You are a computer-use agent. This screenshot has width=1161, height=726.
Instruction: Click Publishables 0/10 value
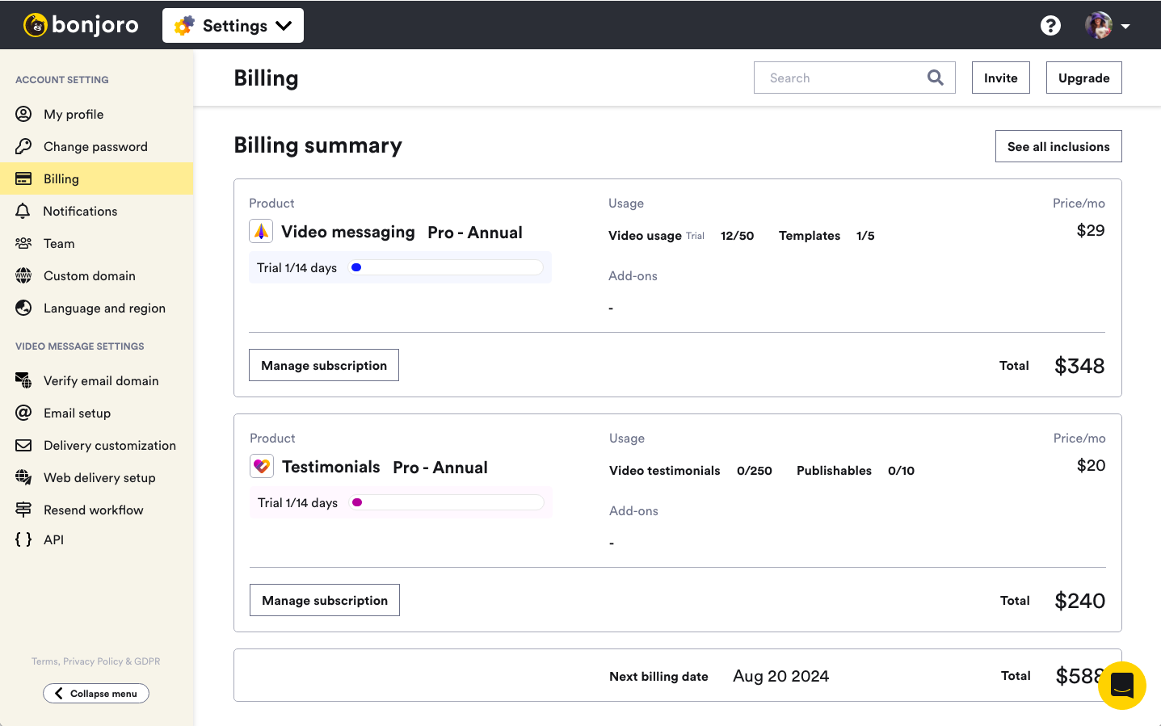pyautogui.click(x=901, y=471)
